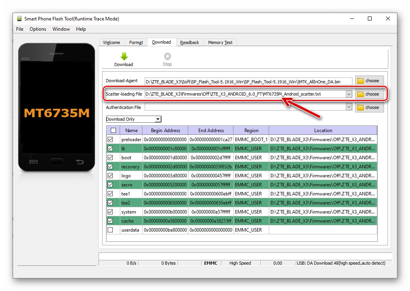
Task: Switch to the Readback tab
Action: 190,42
